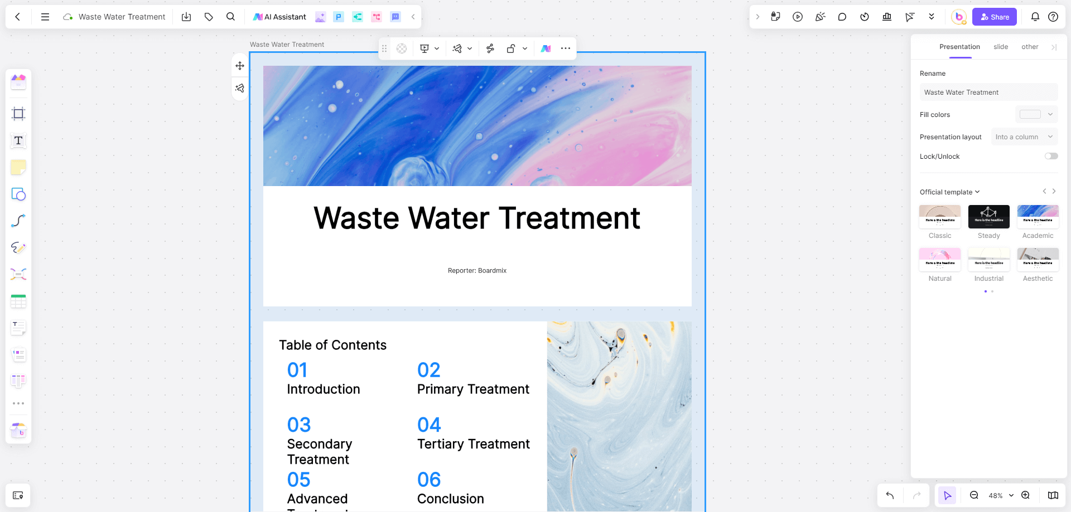The width and height of the screenshot is (1071, 512).
Task: Open the three-dots more options in floating toolbar
Action: pos(566,48)
